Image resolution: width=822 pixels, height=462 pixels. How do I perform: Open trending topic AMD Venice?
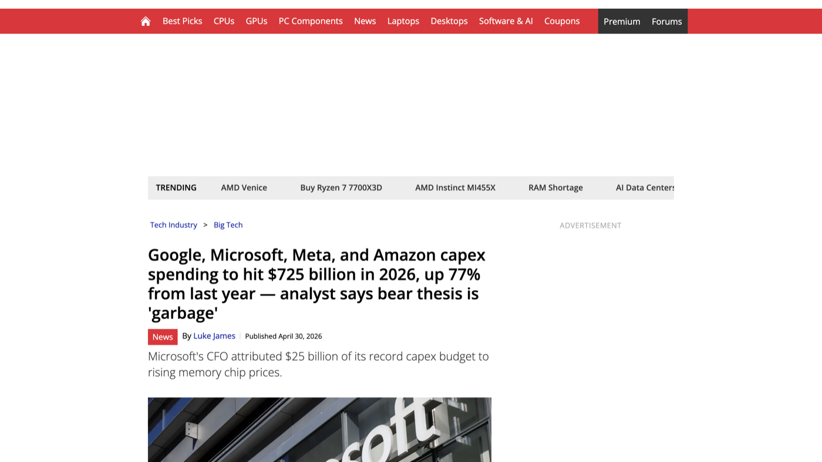click(x=244, y=188)
